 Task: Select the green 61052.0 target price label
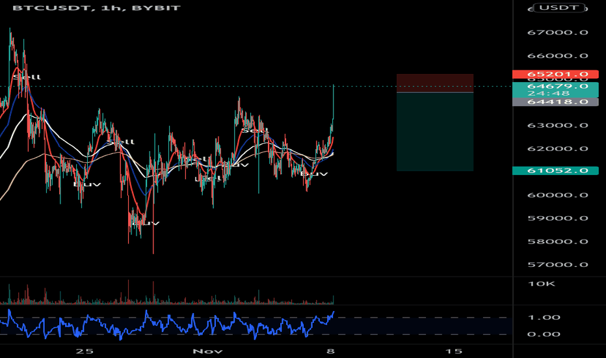[x=555, y=171]
